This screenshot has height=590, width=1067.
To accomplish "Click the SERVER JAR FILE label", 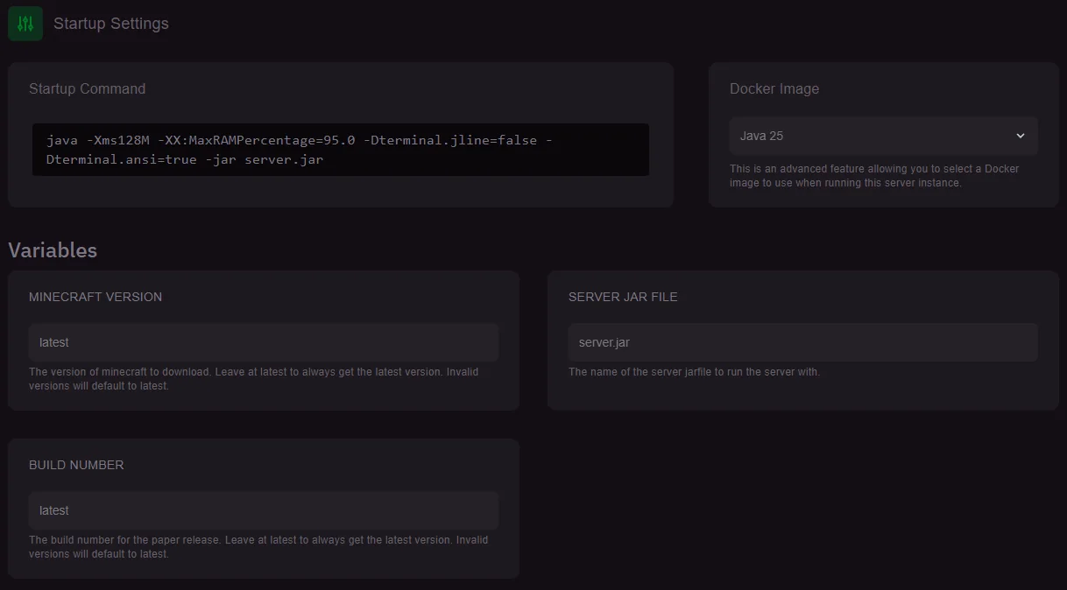I will click(623, 297).
